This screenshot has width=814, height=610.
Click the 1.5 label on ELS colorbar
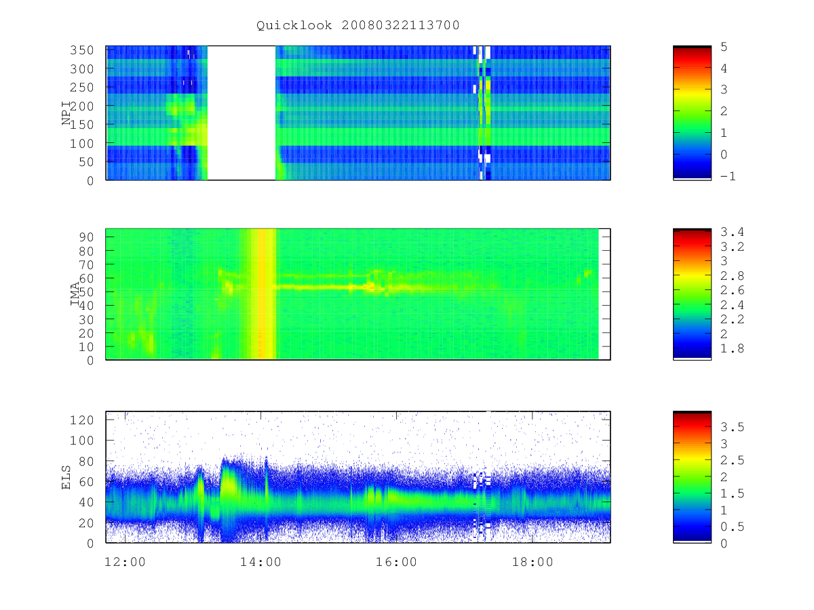[732, 493]
